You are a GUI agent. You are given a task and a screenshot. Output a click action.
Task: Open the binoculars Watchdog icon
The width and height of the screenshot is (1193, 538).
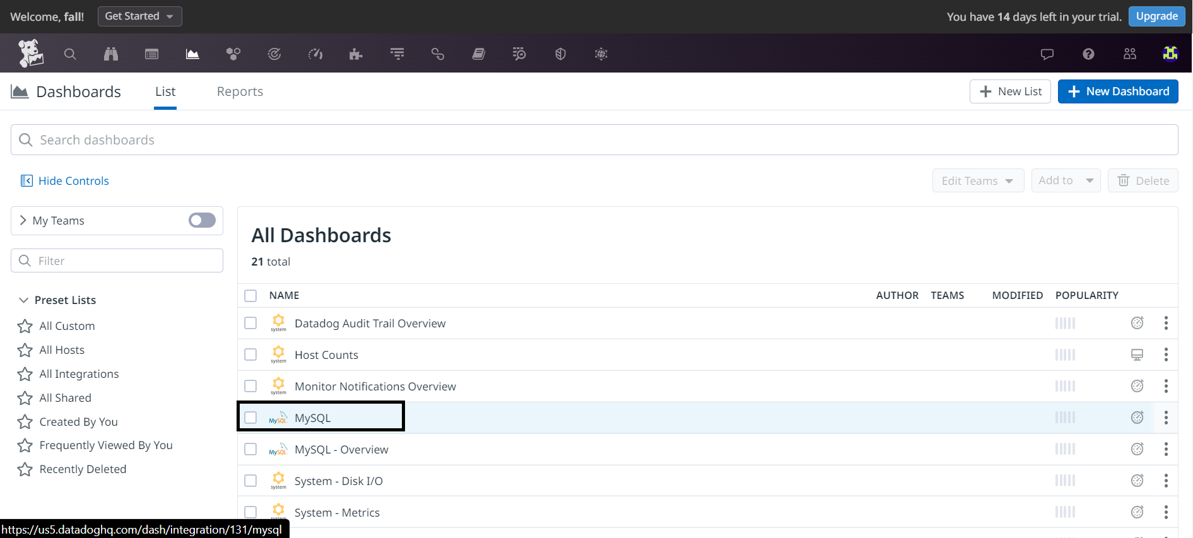click(x=111, y=54)
